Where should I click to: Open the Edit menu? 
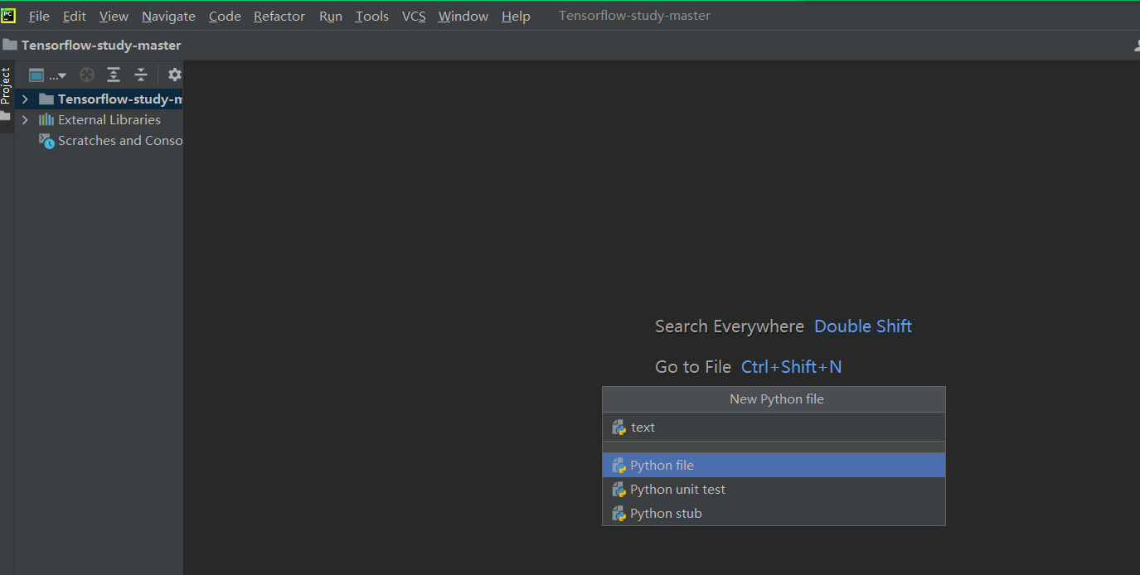pos(75,16)
